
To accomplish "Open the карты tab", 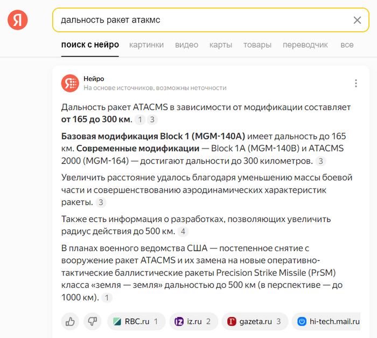I will click(221, 45).
